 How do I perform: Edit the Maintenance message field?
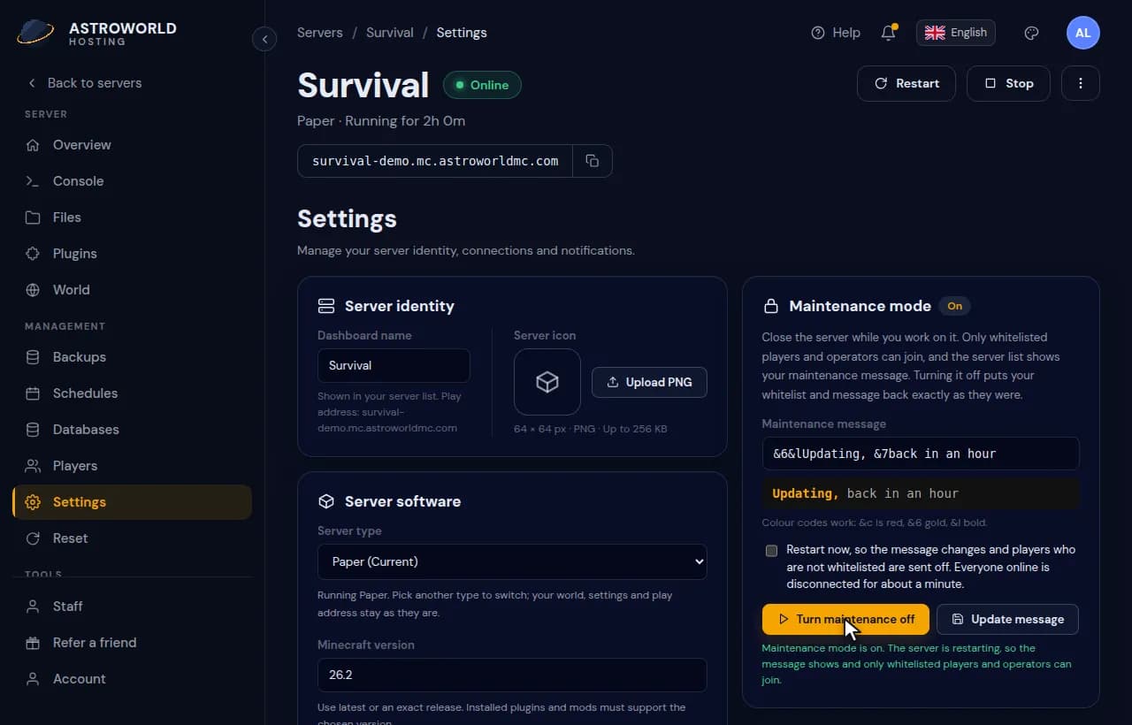(921, 454)
